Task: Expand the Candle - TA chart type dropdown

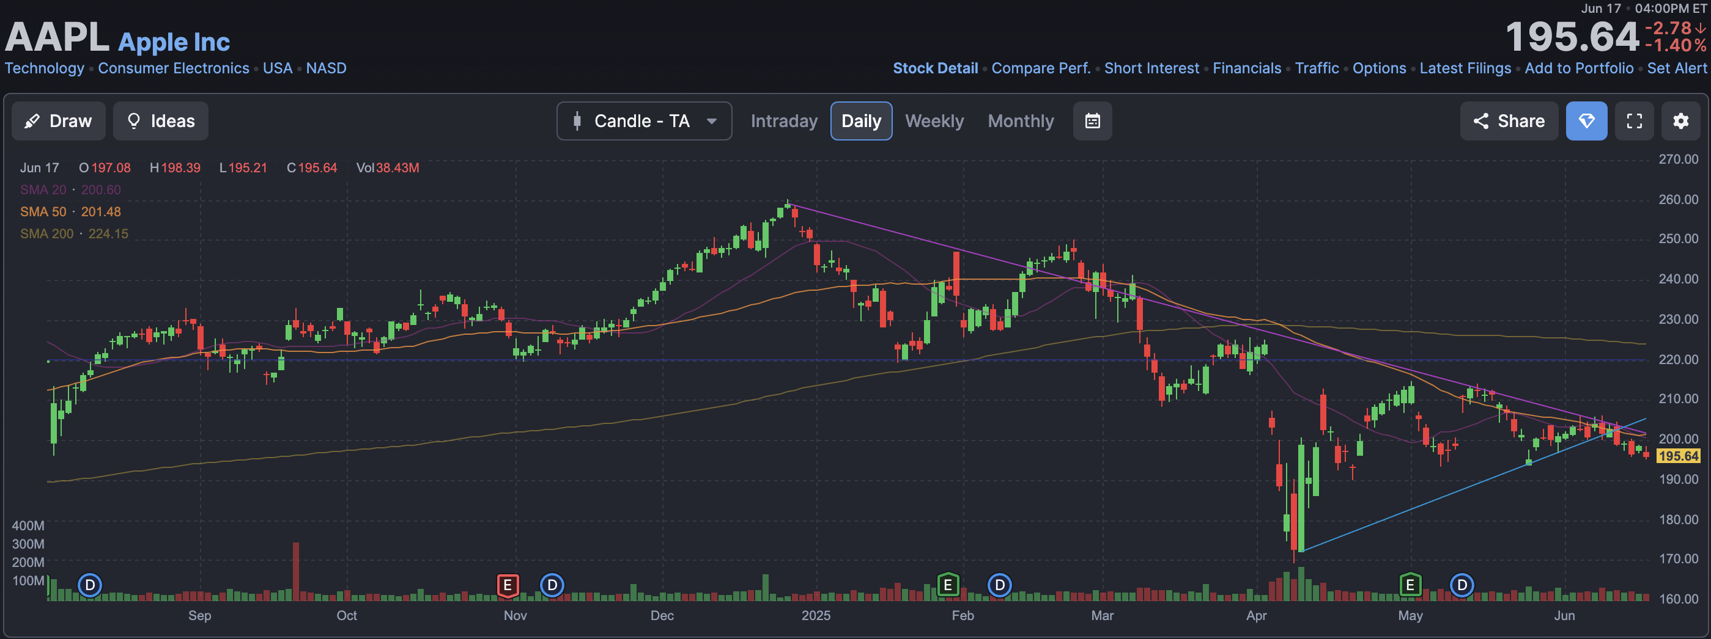Action: 644,121
